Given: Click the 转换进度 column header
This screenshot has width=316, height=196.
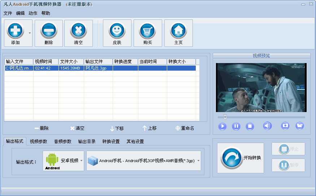Looking at the screenshot, I should 125,62.
